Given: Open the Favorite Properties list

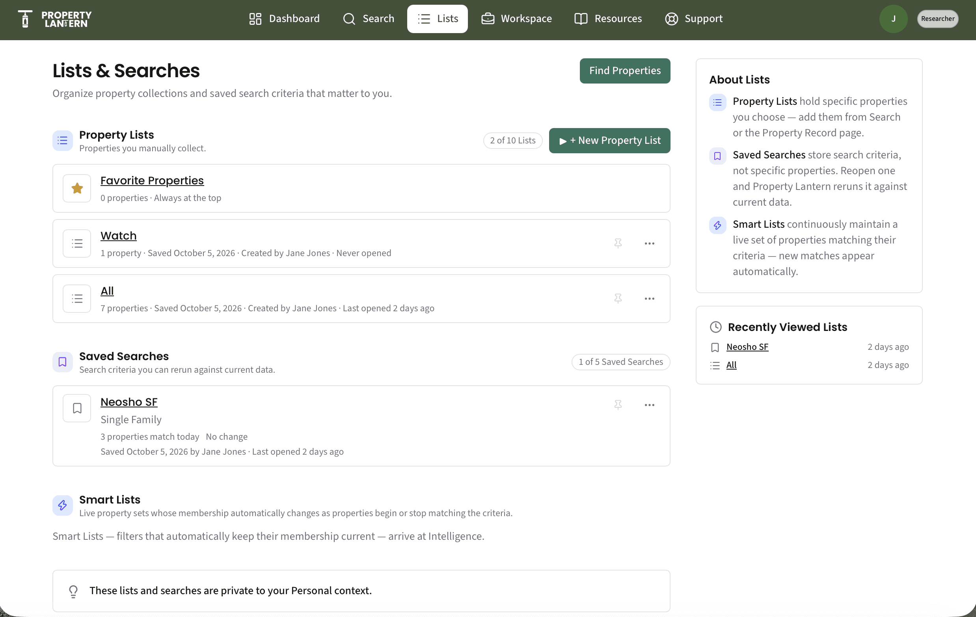Looking at the screenshot, I should [x=152, y=180].
